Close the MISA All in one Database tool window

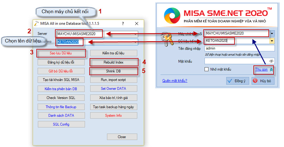click(x=137, y=24)
